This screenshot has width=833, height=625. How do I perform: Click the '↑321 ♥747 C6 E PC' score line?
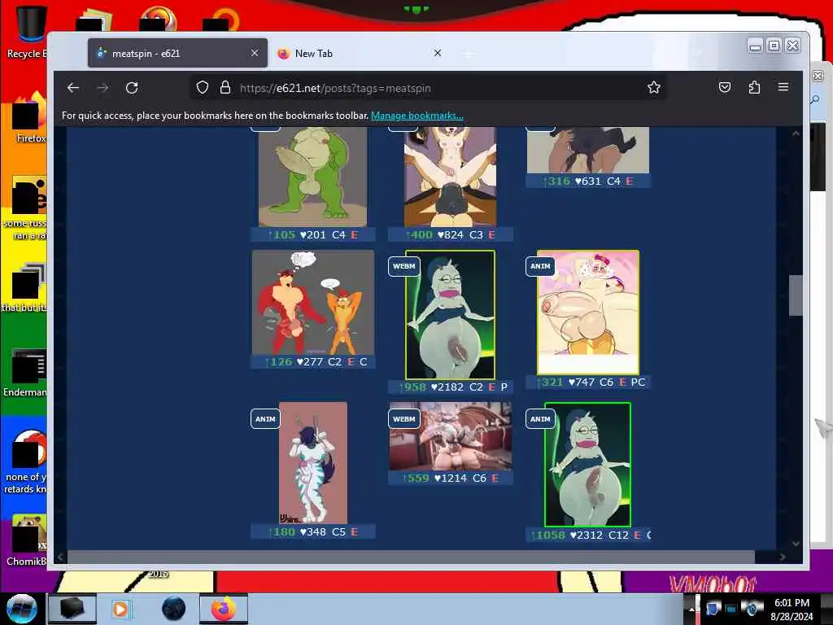tap(588, 382)
